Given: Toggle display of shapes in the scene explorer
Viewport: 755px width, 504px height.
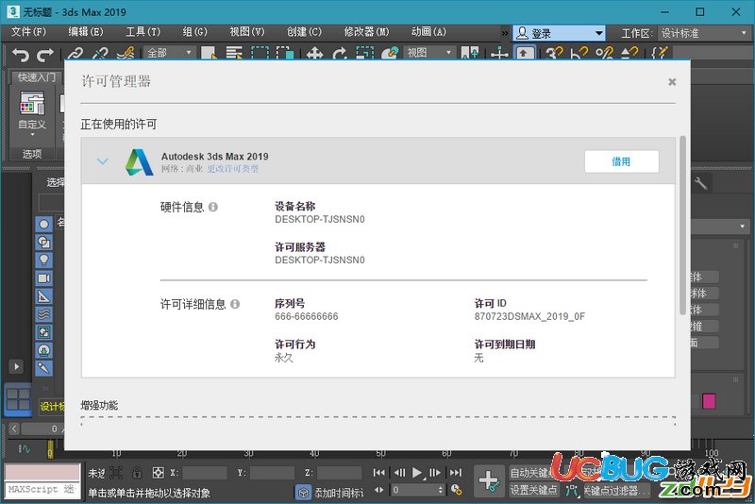Looking at the screenshot, I should 43,243.
